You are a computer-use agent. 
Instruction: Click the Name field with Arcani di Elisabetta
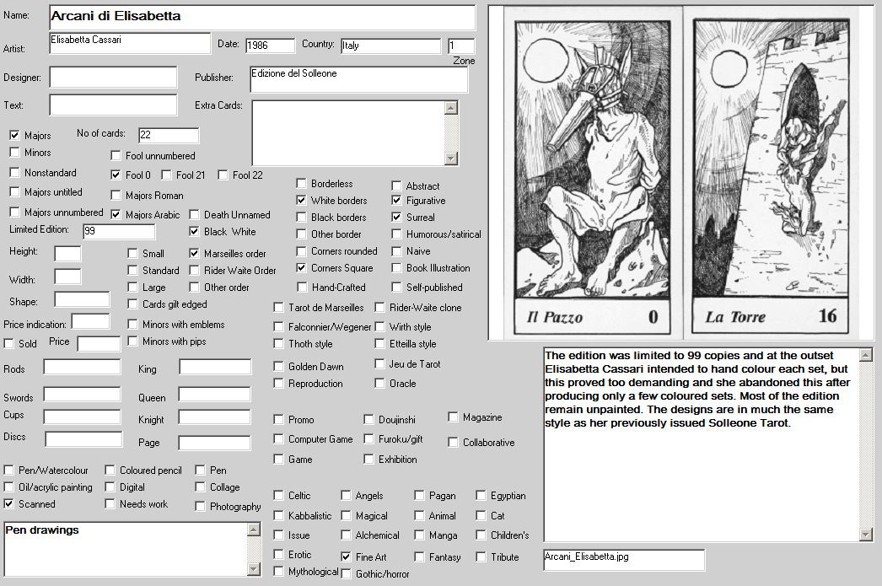tap(262, 17)
